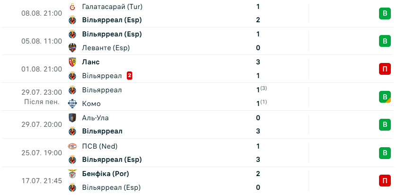This screenshot has width=397, height=195.
Task: Click the red card icon next to Вільярреал
Action: pyautogui.click(x=130, y=76)
